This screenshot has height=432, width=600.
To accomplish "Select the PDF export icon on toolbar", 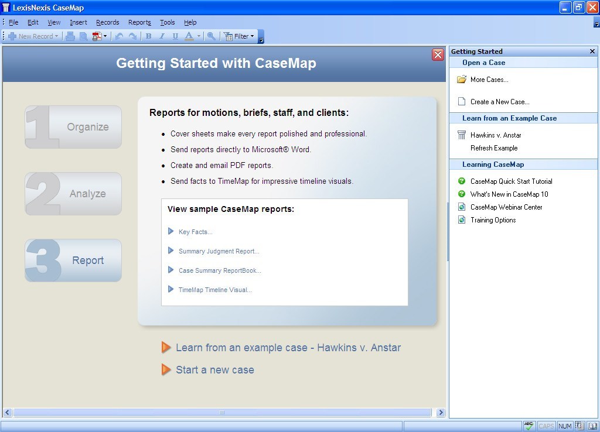I will point(96,36).
